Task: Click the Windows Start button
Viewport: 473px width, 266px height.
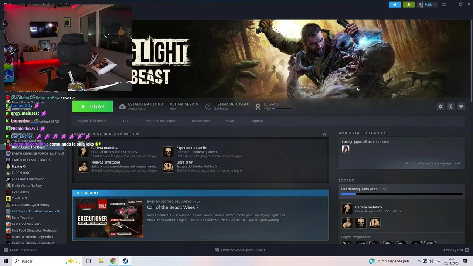Action: coord(6,261)
